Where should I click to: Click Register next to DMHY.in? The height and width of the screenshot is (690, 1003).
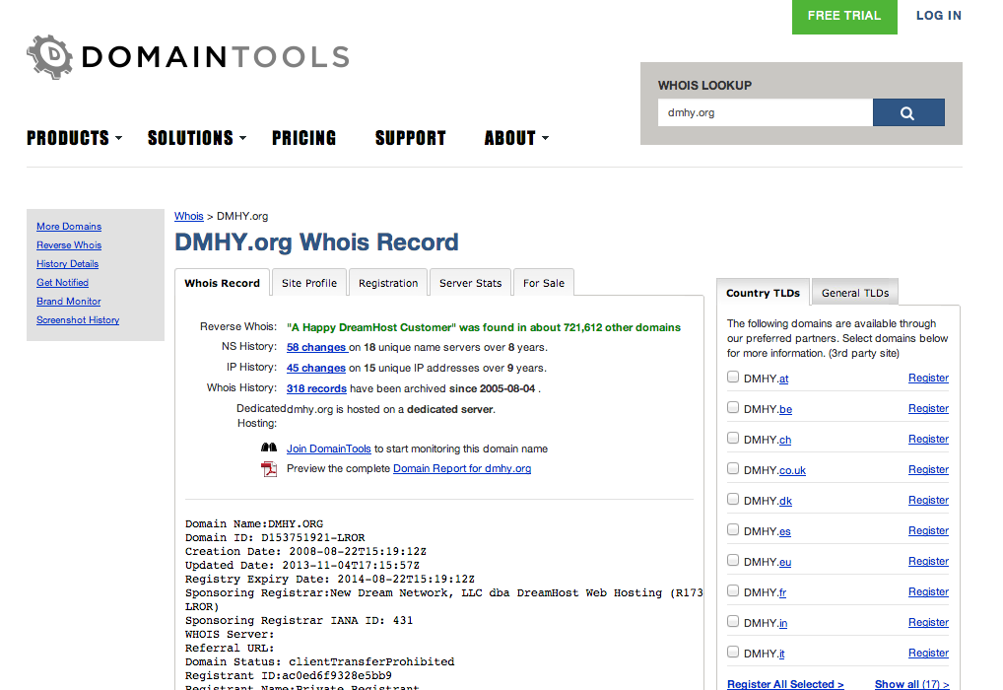[x=928, y=622]
